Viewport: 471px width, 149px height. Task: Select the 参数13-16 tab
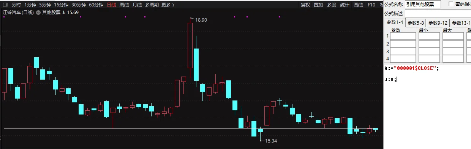click(461, 23)
